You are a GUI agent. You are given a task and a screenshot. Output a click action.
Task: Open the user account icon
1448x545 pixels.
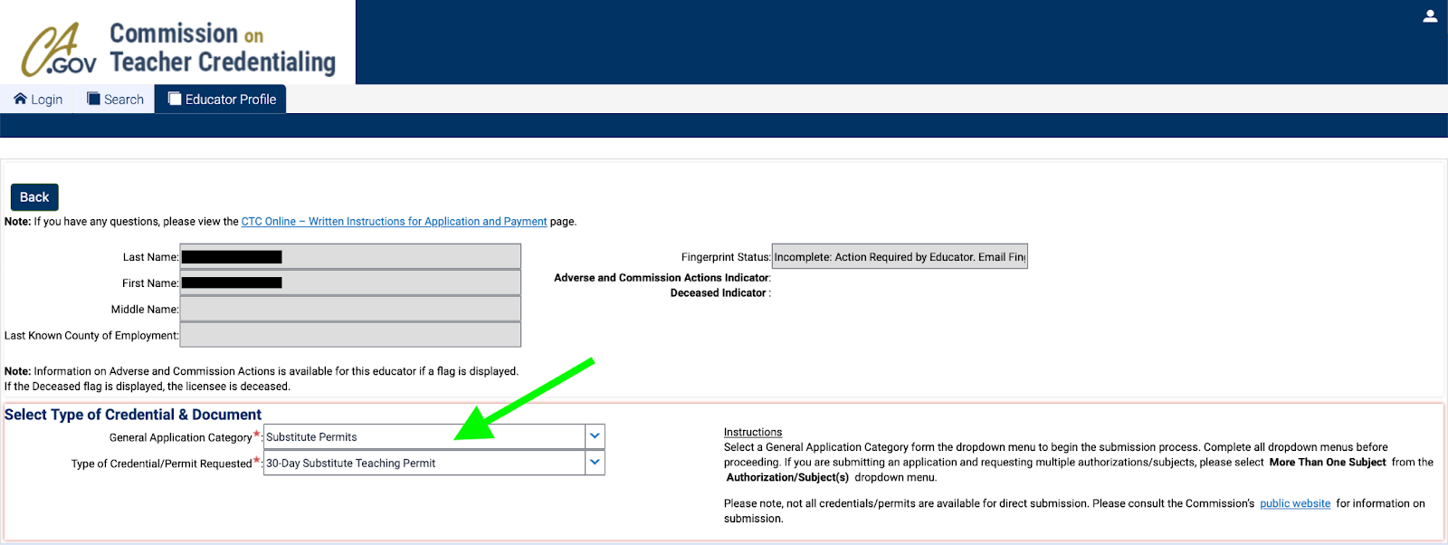click(1430, 16)
